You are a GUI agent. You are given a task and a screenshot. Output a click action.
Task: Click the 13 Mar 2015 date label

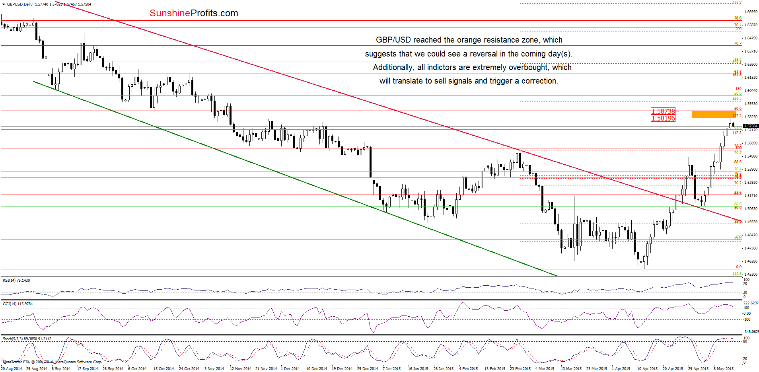tap(571, 369)
